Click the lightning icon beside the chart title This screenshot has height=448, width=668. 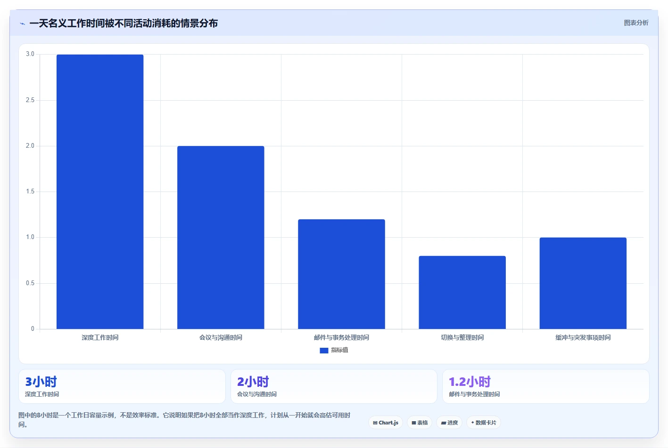tap(22, 24)
